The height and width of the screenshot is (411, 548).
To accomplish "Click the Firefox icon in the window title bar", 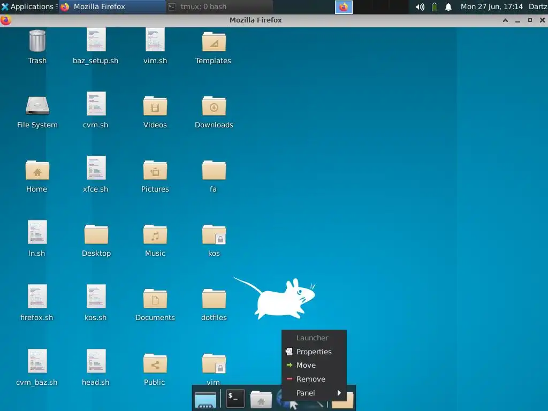I will [5, 20].
